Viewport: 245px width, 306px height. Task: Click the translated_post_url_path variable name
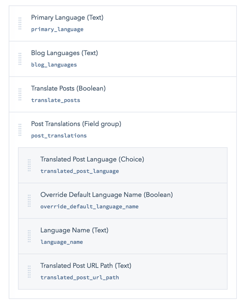pyautogui.click(x=80, y=277)
